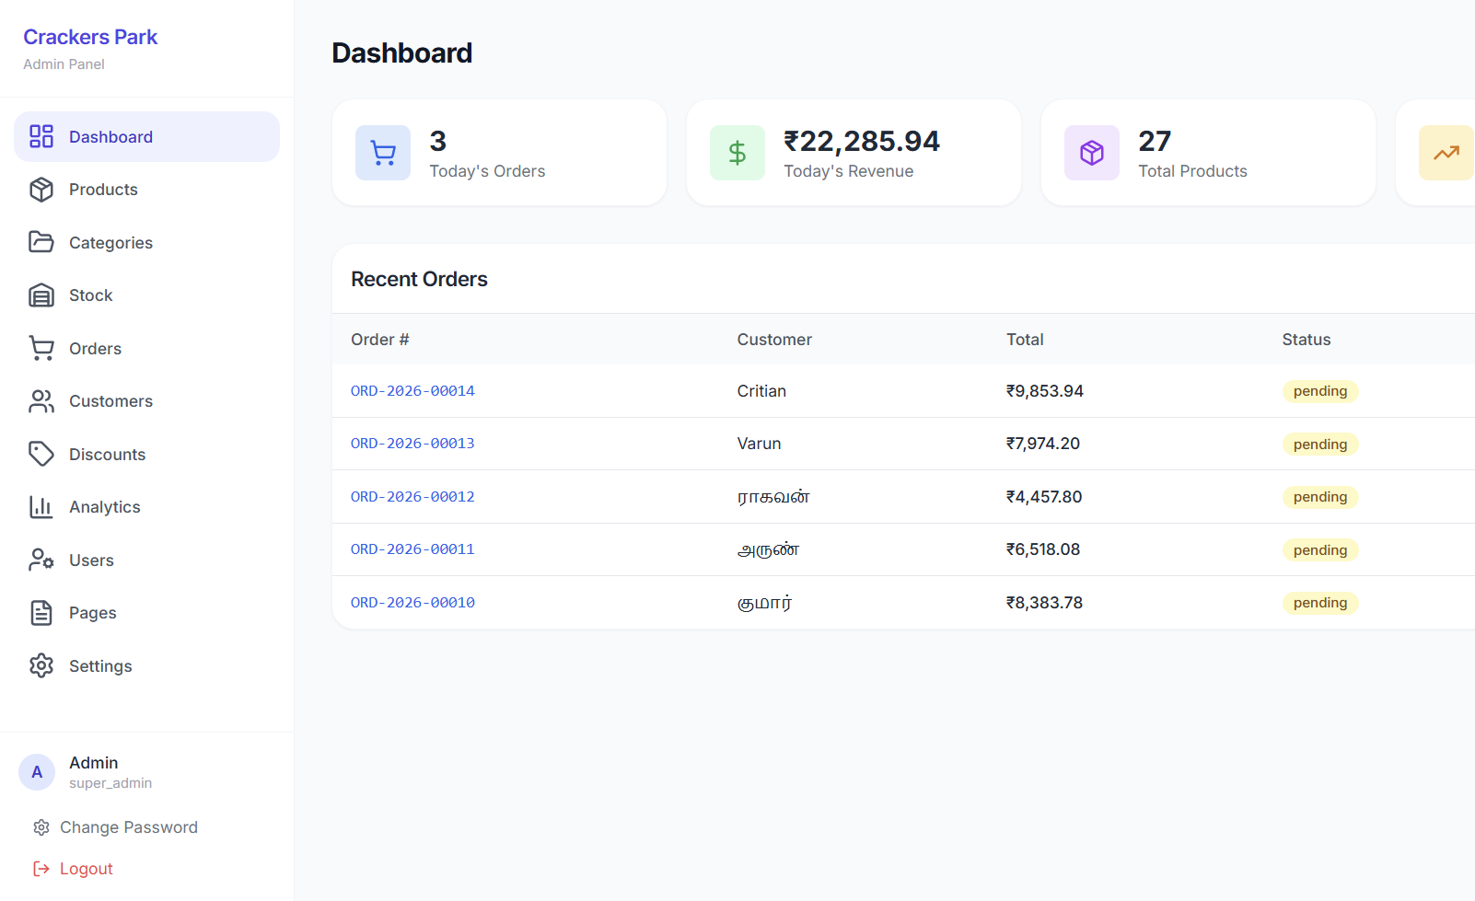Click the Stock warehouse icon
The height and width of the screenshot is (901, 1475).
(41, 295)
